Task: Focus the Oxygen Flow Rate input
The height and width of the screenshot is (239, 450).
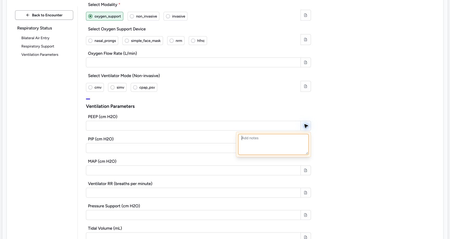Action: [193, 63]
